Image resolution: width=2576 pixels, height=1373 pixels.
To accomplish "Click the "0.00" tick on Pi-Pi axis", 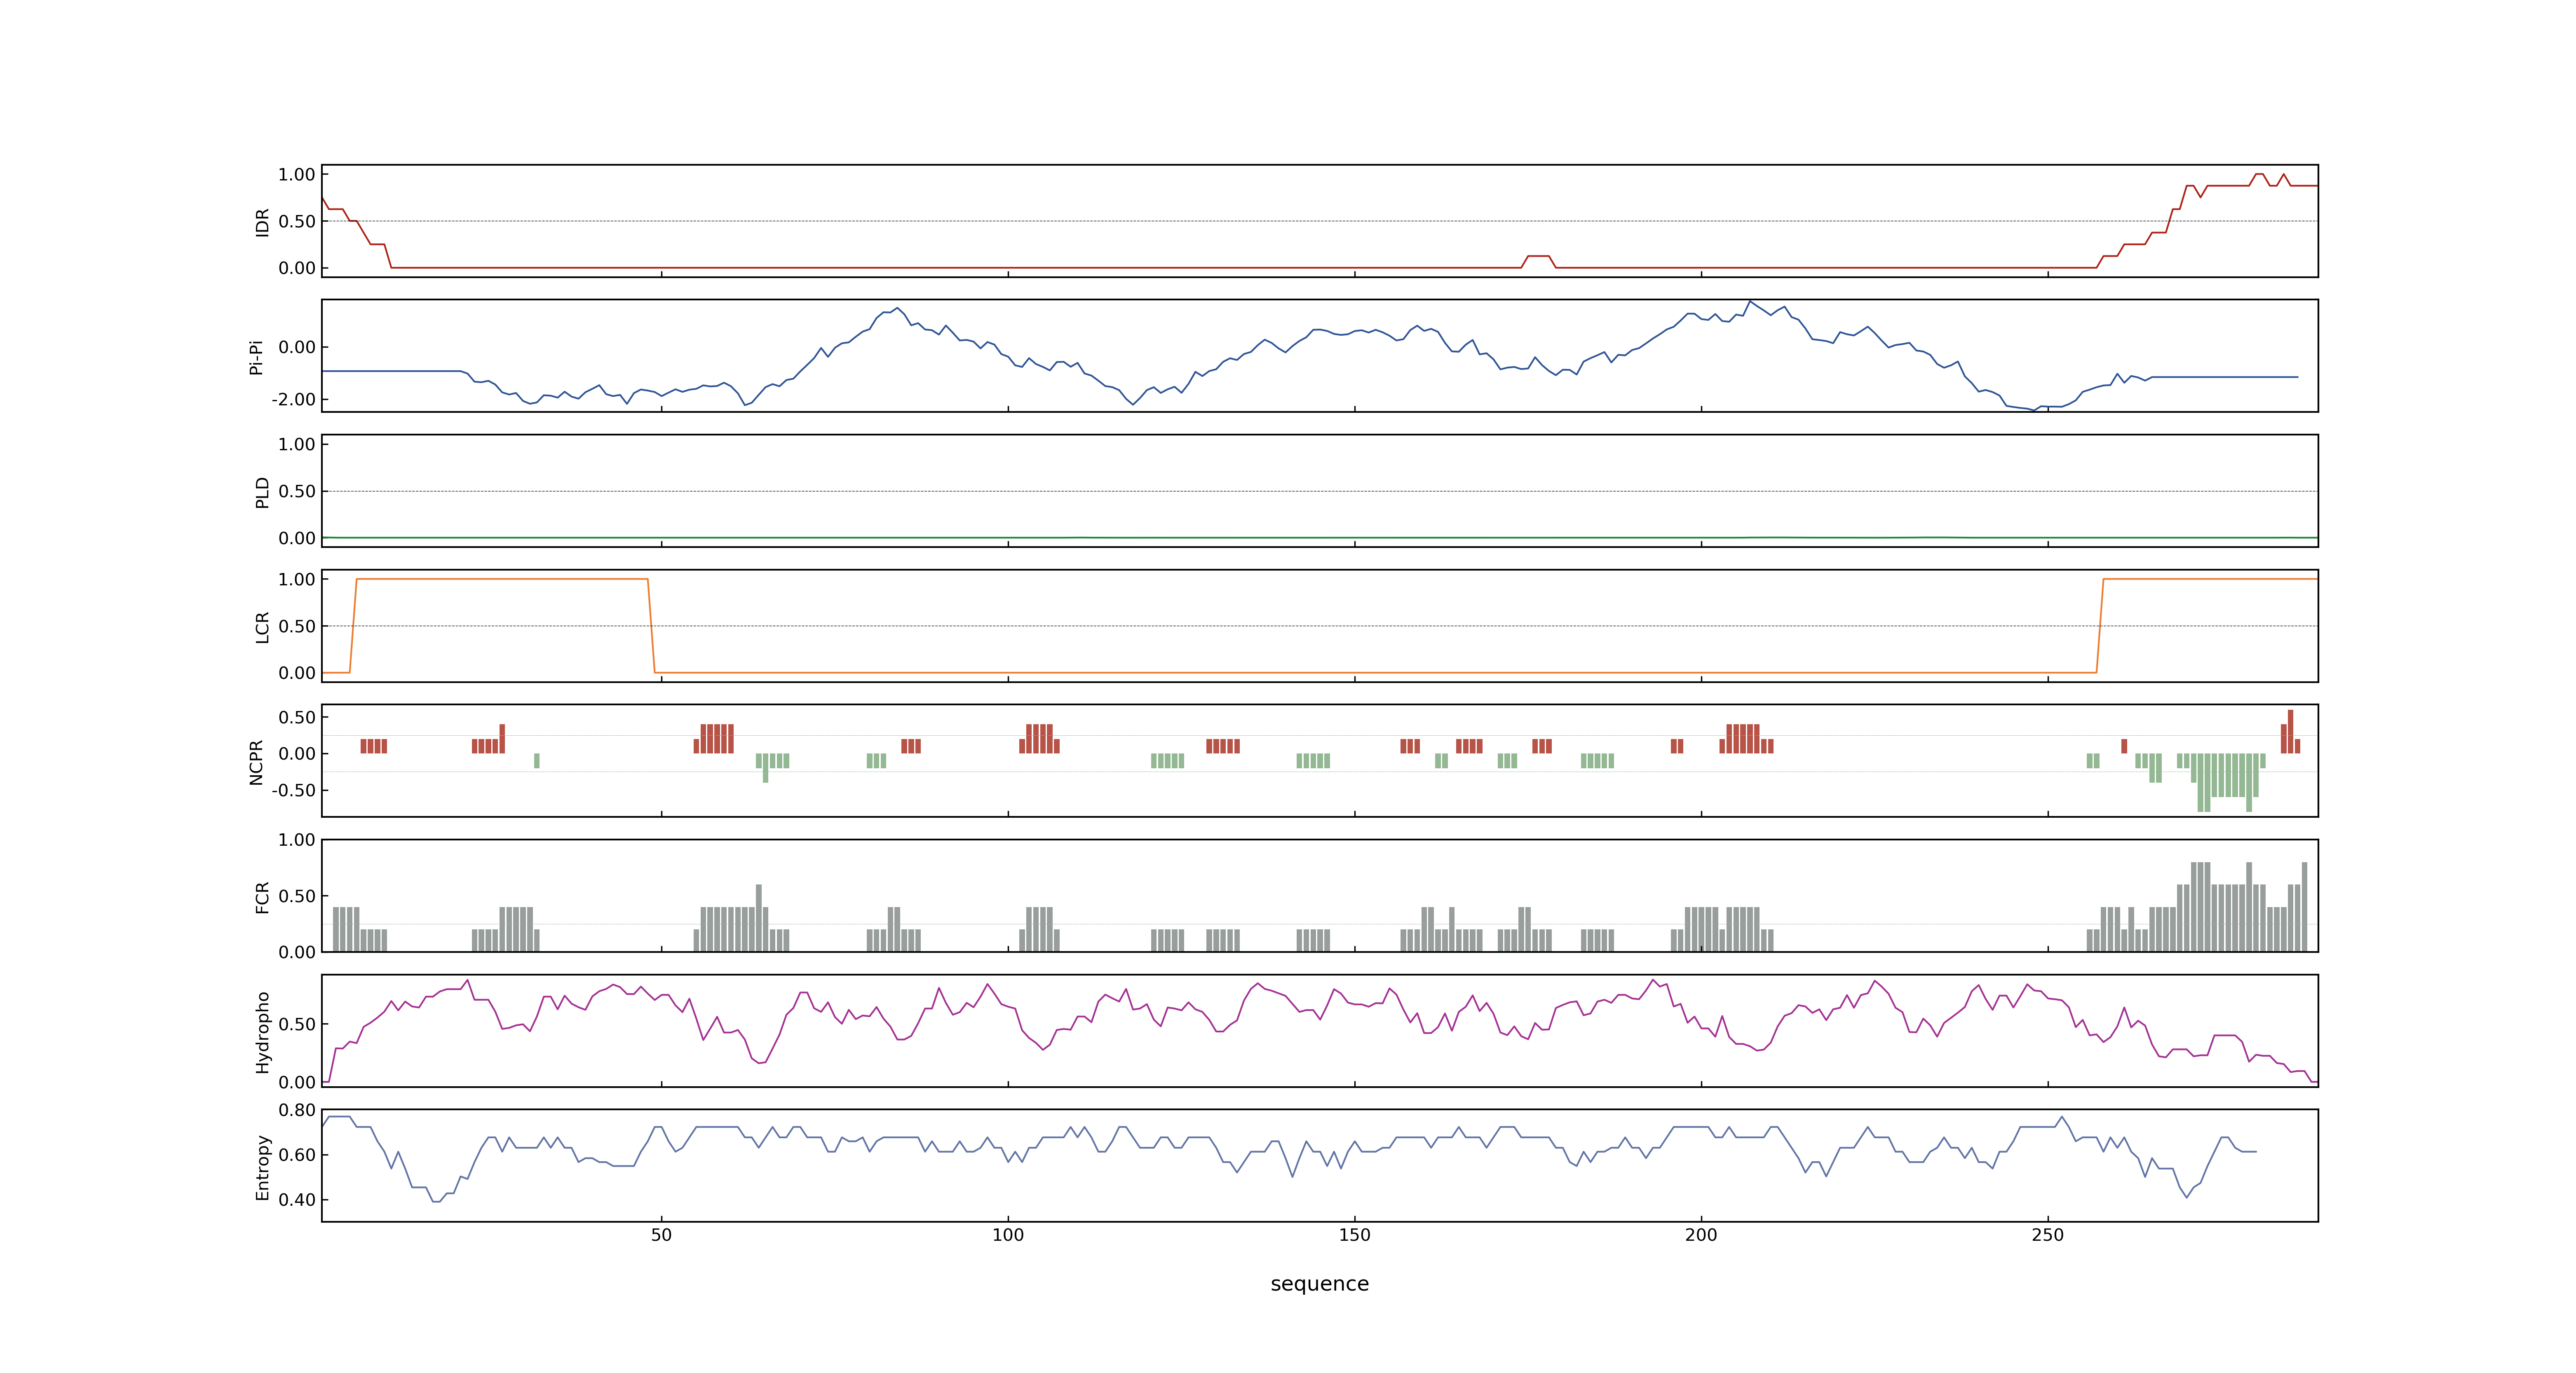I will pos(297,348).
